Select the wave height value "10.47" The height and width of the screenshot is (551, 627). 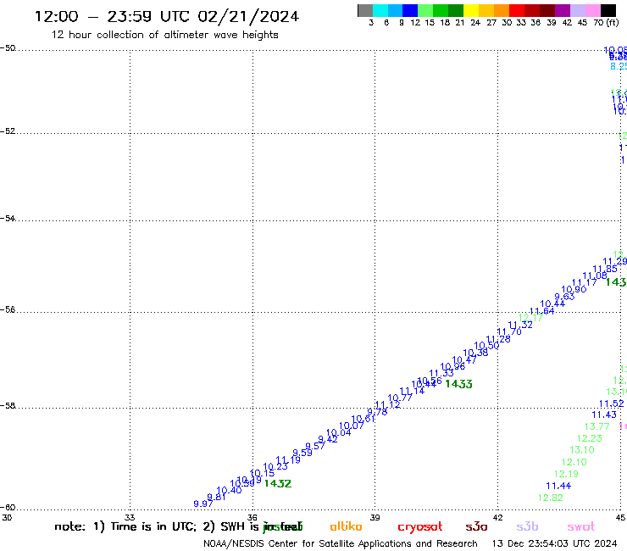pos(464,360)
